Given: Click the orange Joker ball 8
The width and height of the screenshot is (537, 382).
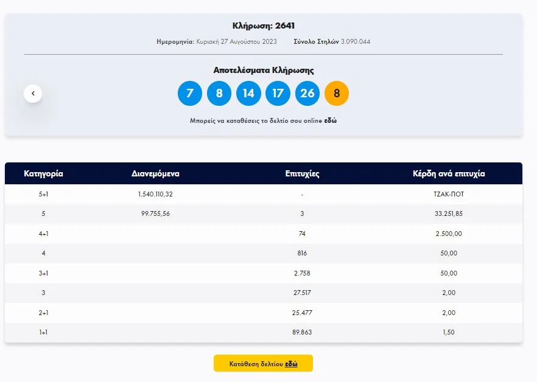Looking at the screenshot, I should tap(337, 94).
